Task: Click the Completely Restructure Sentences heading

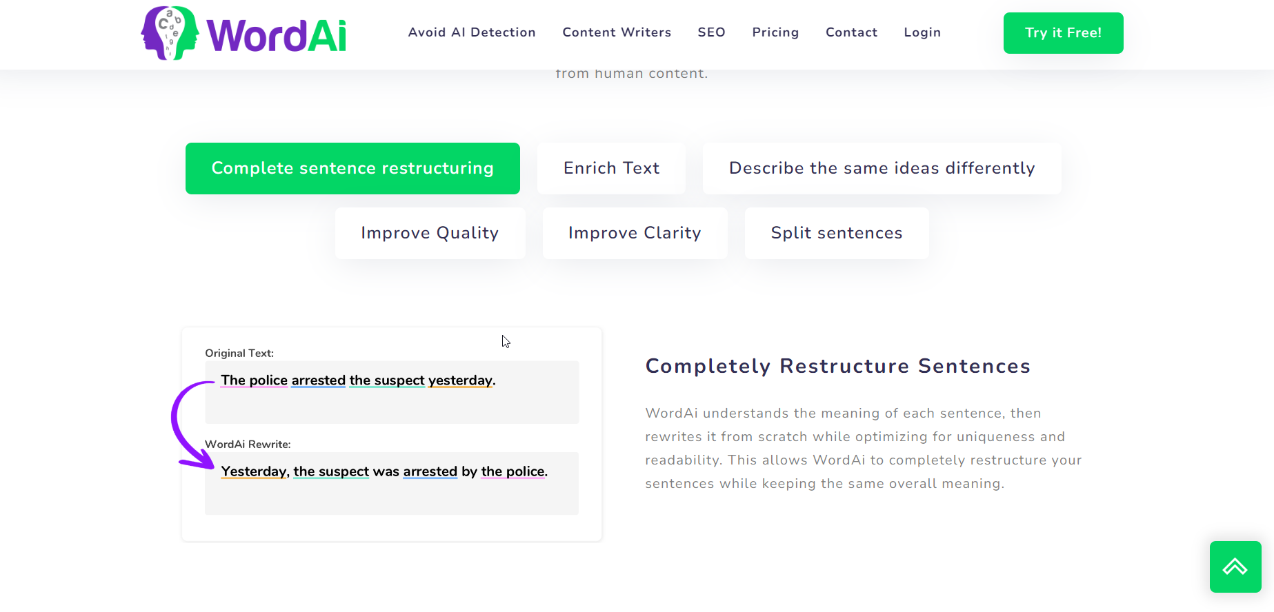Action: (x=837, y=366)
